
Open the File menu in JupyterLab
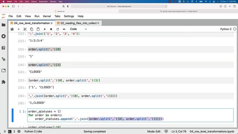tap(11, 16)
